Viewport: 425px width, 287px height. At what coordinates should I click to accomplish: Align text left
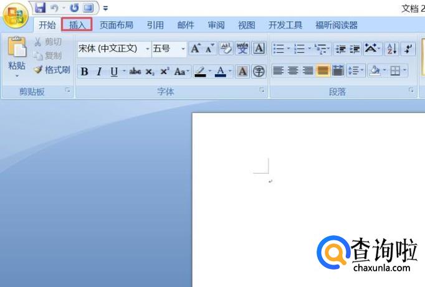(x=279, y=71)
